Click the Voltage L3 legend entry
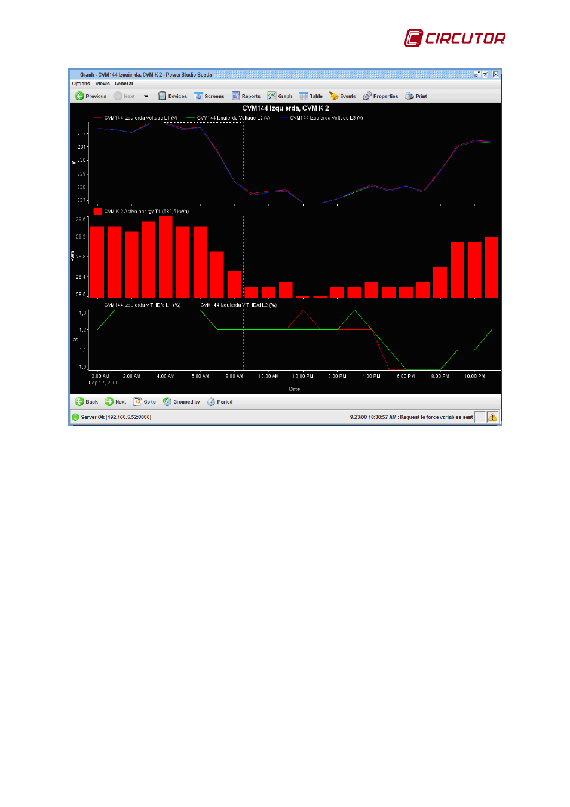Image resolution: width=570 pixels, height=807 pixels. (321, 118)
